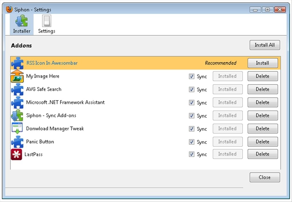
Task: Open the RSS Icon In Awesombar link
Action: point(52,63)
